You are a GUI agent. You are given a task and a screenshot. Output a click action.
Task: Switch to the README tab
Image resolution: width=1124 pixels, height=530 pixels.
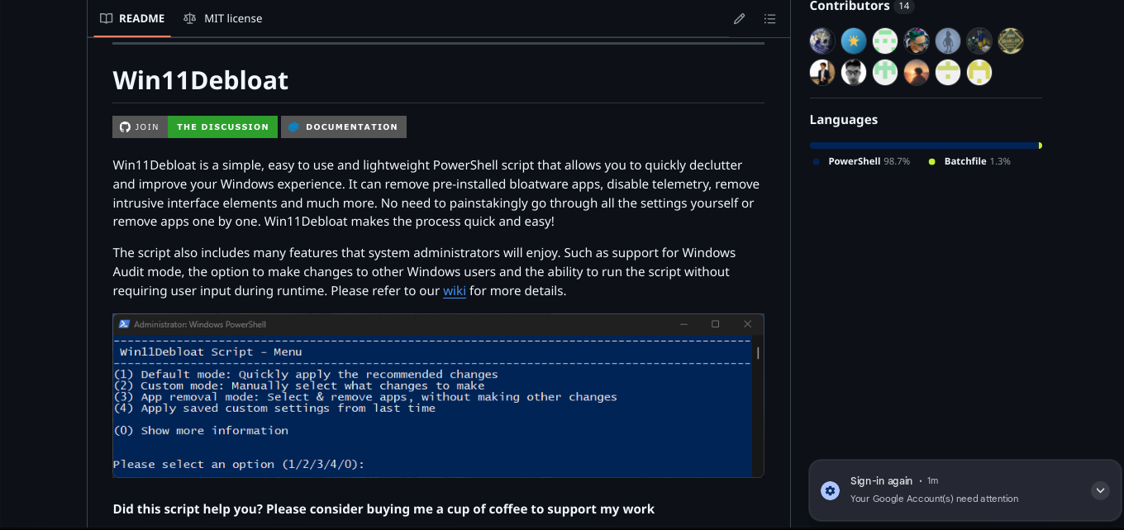pos(132,18)
